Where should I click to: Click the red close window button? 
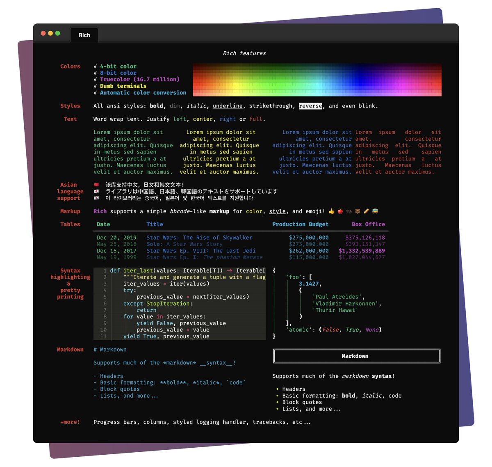(x=43, y=33)
